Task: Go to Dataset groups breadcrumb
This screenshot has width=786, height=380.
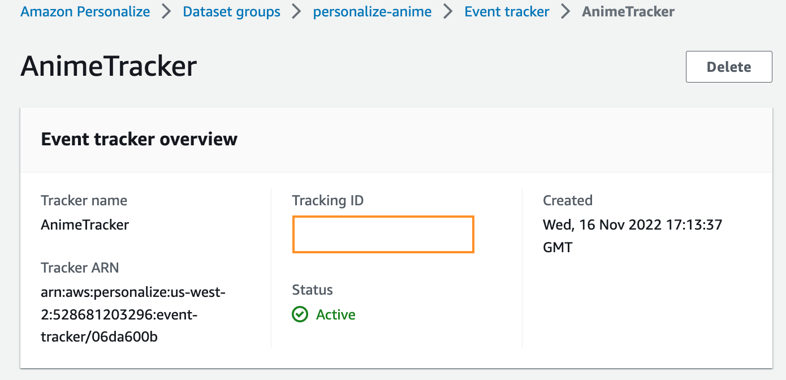Action: click(x=231, y=12)
